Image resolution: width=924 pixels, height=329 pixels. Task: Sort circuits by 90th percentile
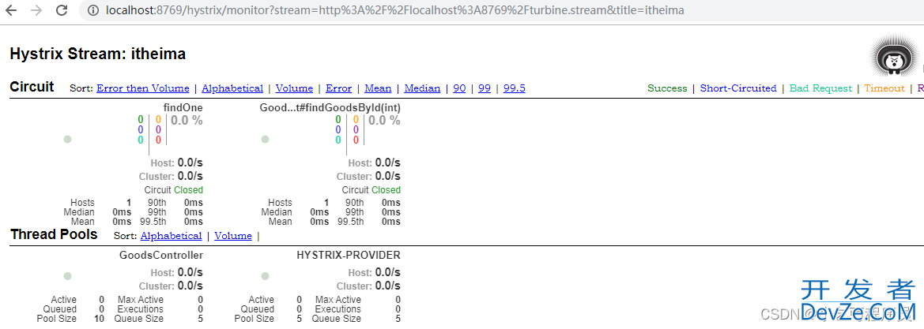pyautogui.click(x=459, y=88)
